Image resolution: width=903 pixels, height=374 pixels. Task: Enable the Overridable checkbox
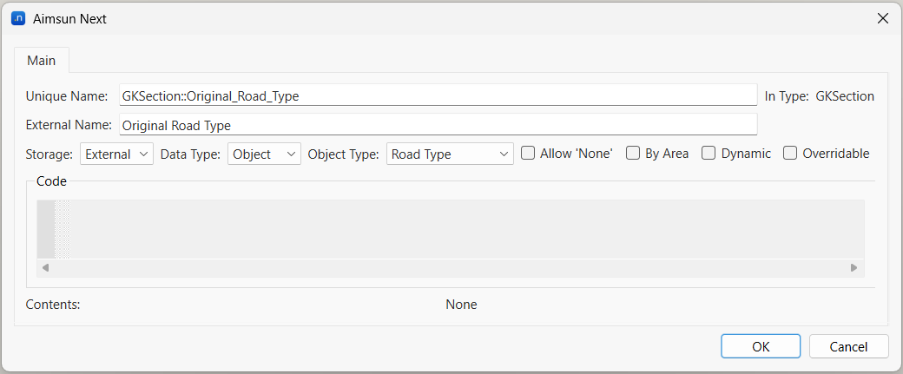coord(790,153)
